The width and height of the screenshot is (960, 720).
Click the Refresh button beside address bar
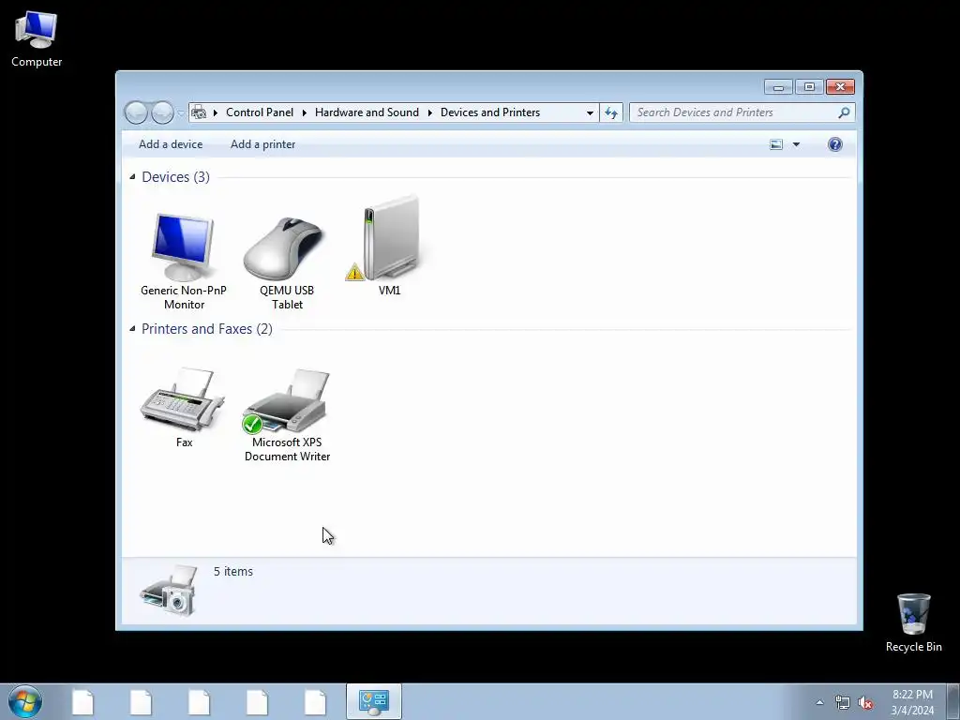(611, 112)
